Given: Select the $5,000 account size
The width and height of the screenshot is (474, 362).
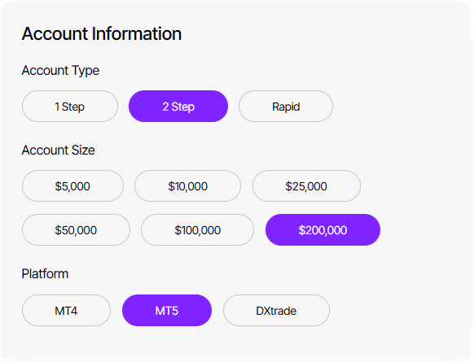Looking at the screenshot, I should pos(72,186).
